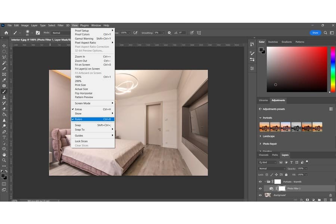This screenshot has width=336, height=224.
Task: Select the Zoom tool in toolbox
Action: [4, 160]
